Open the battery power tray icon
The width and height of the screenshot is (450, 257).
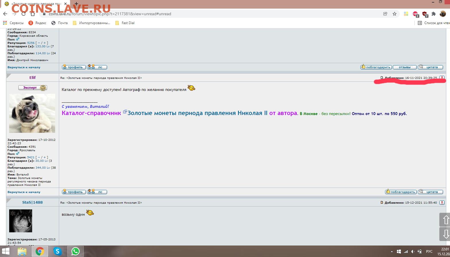pos(420,252)
